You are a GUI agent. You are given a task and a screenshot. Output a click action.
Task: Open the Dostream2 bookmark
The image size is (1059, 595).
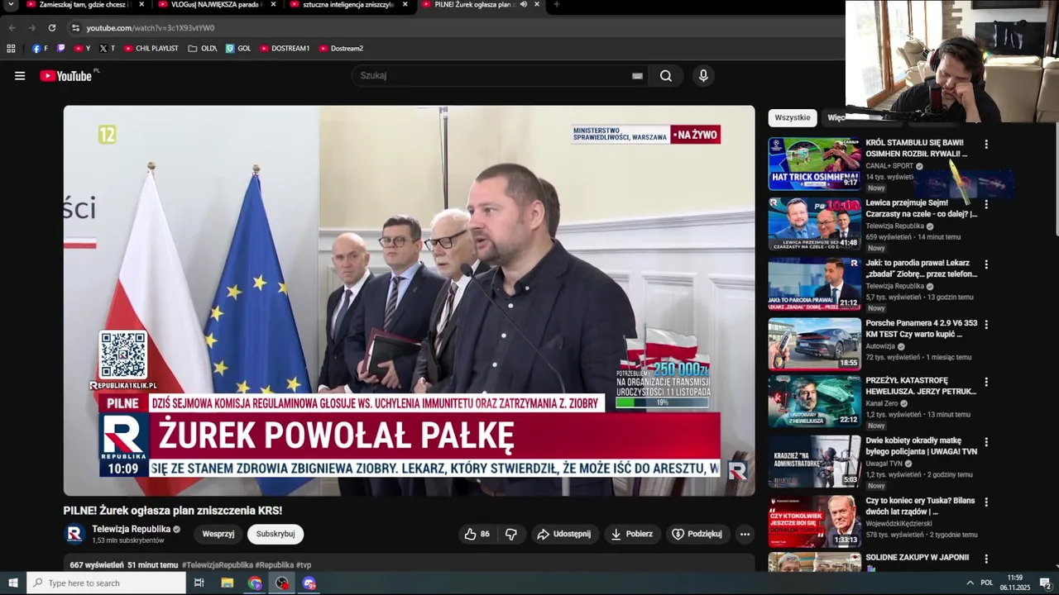[x=341, y=49]
